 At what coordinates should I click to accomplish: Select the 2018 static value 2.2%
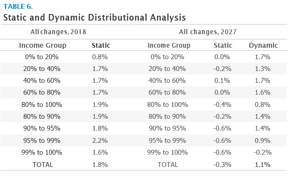point(101,141)
